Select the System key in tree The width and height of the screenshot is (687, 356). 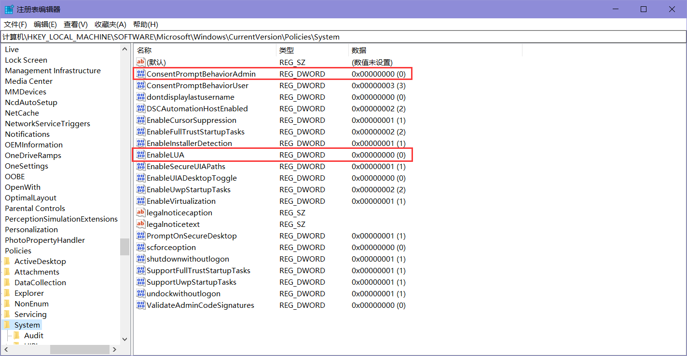tap(27, 325)
